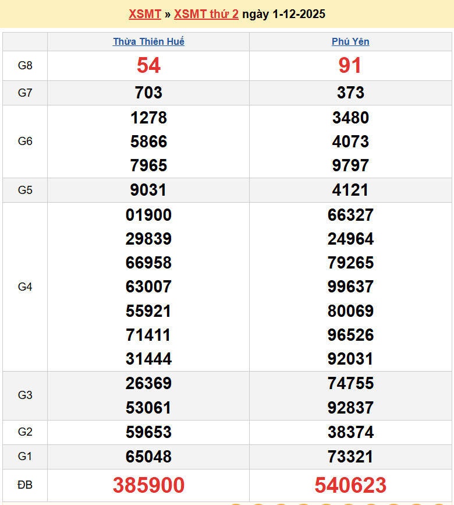Select the G5 number 4121
Image resolution: width=454 pixels, height=505 pixels.
click(x=350, y=190)
